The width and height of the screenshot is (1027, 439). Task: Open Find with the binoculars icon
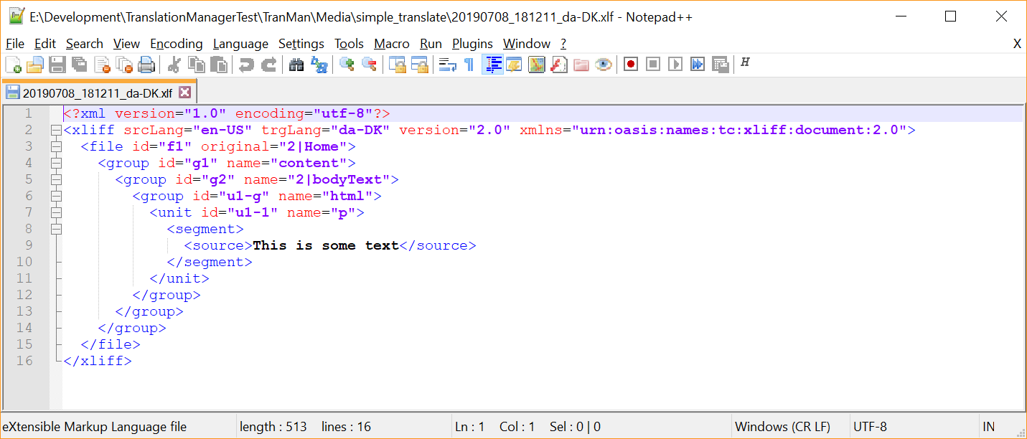pos(296,65)
